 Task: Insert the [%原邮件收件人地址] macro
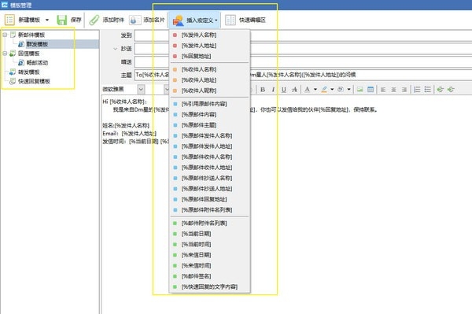tap(210, 168)
